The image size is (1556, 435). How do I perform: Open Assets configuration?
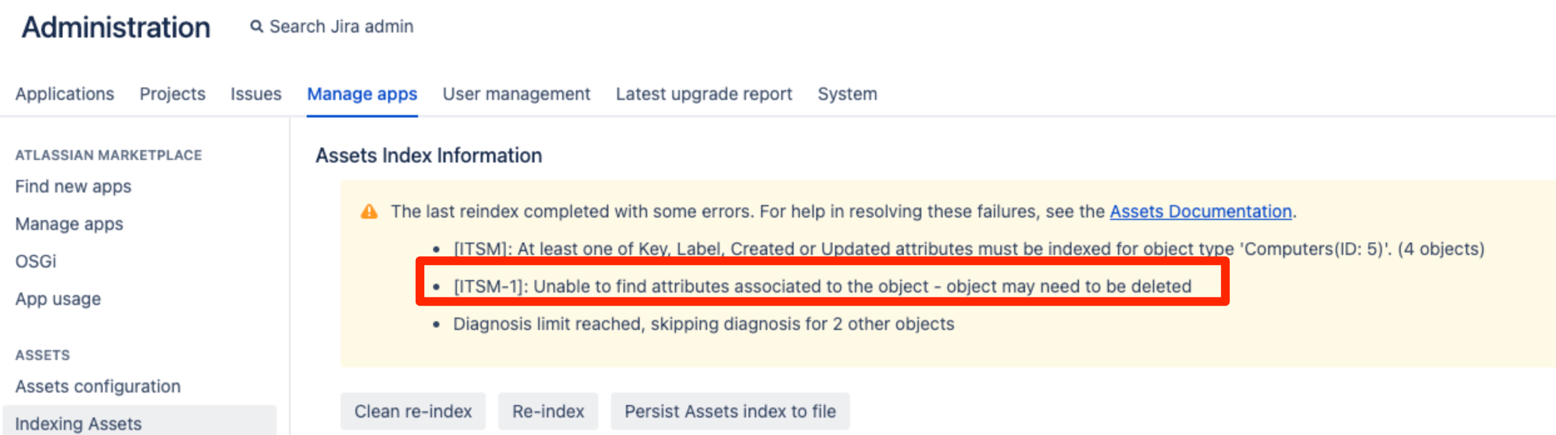(98, 386)
